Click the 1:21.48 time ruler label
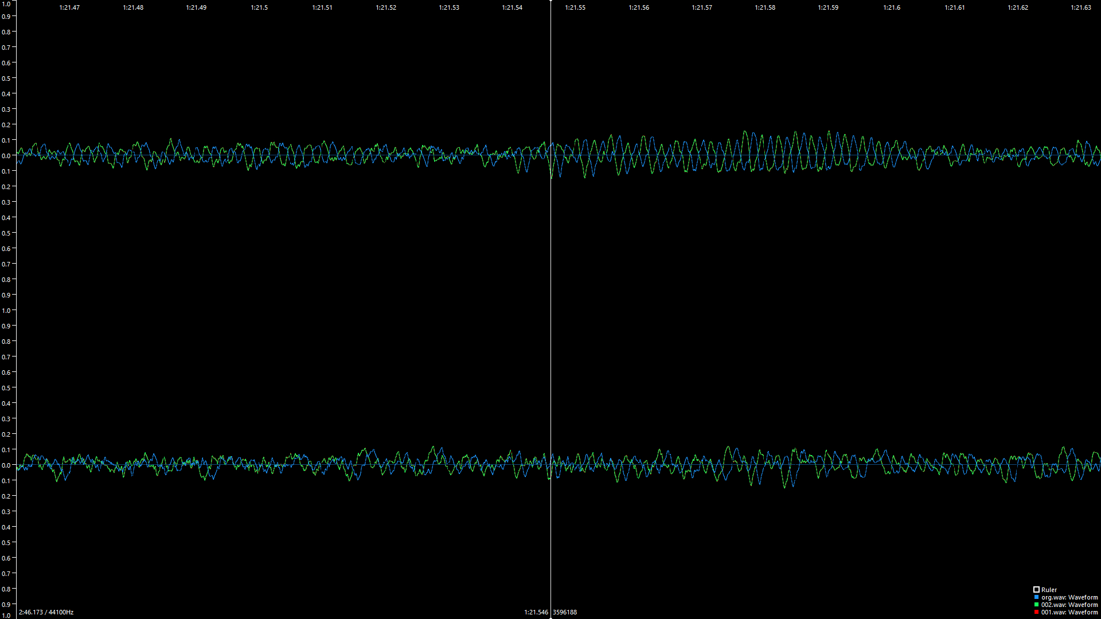 point(133,7)
